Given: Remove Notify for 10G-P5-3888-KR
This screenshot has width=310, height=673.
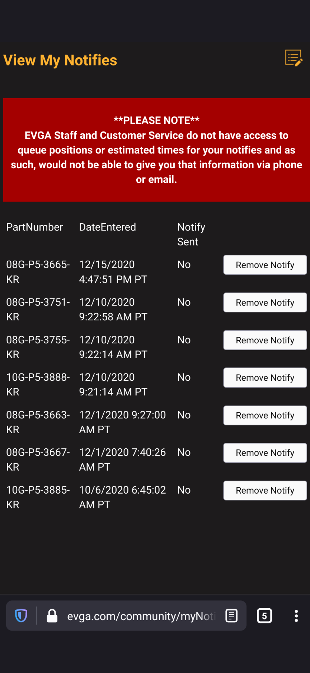Looking at the screenshot, I should point(265,378).
